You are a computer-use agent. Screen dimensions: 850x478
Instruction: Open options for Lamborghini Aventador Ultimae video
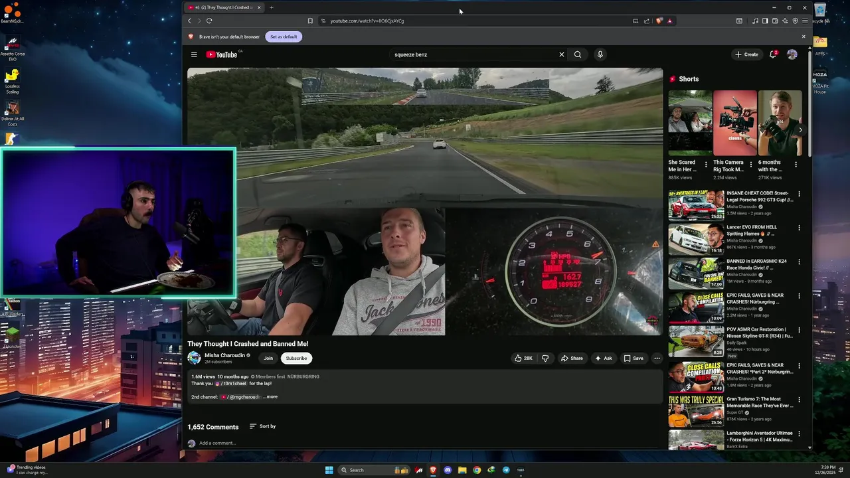coord(799,434)
